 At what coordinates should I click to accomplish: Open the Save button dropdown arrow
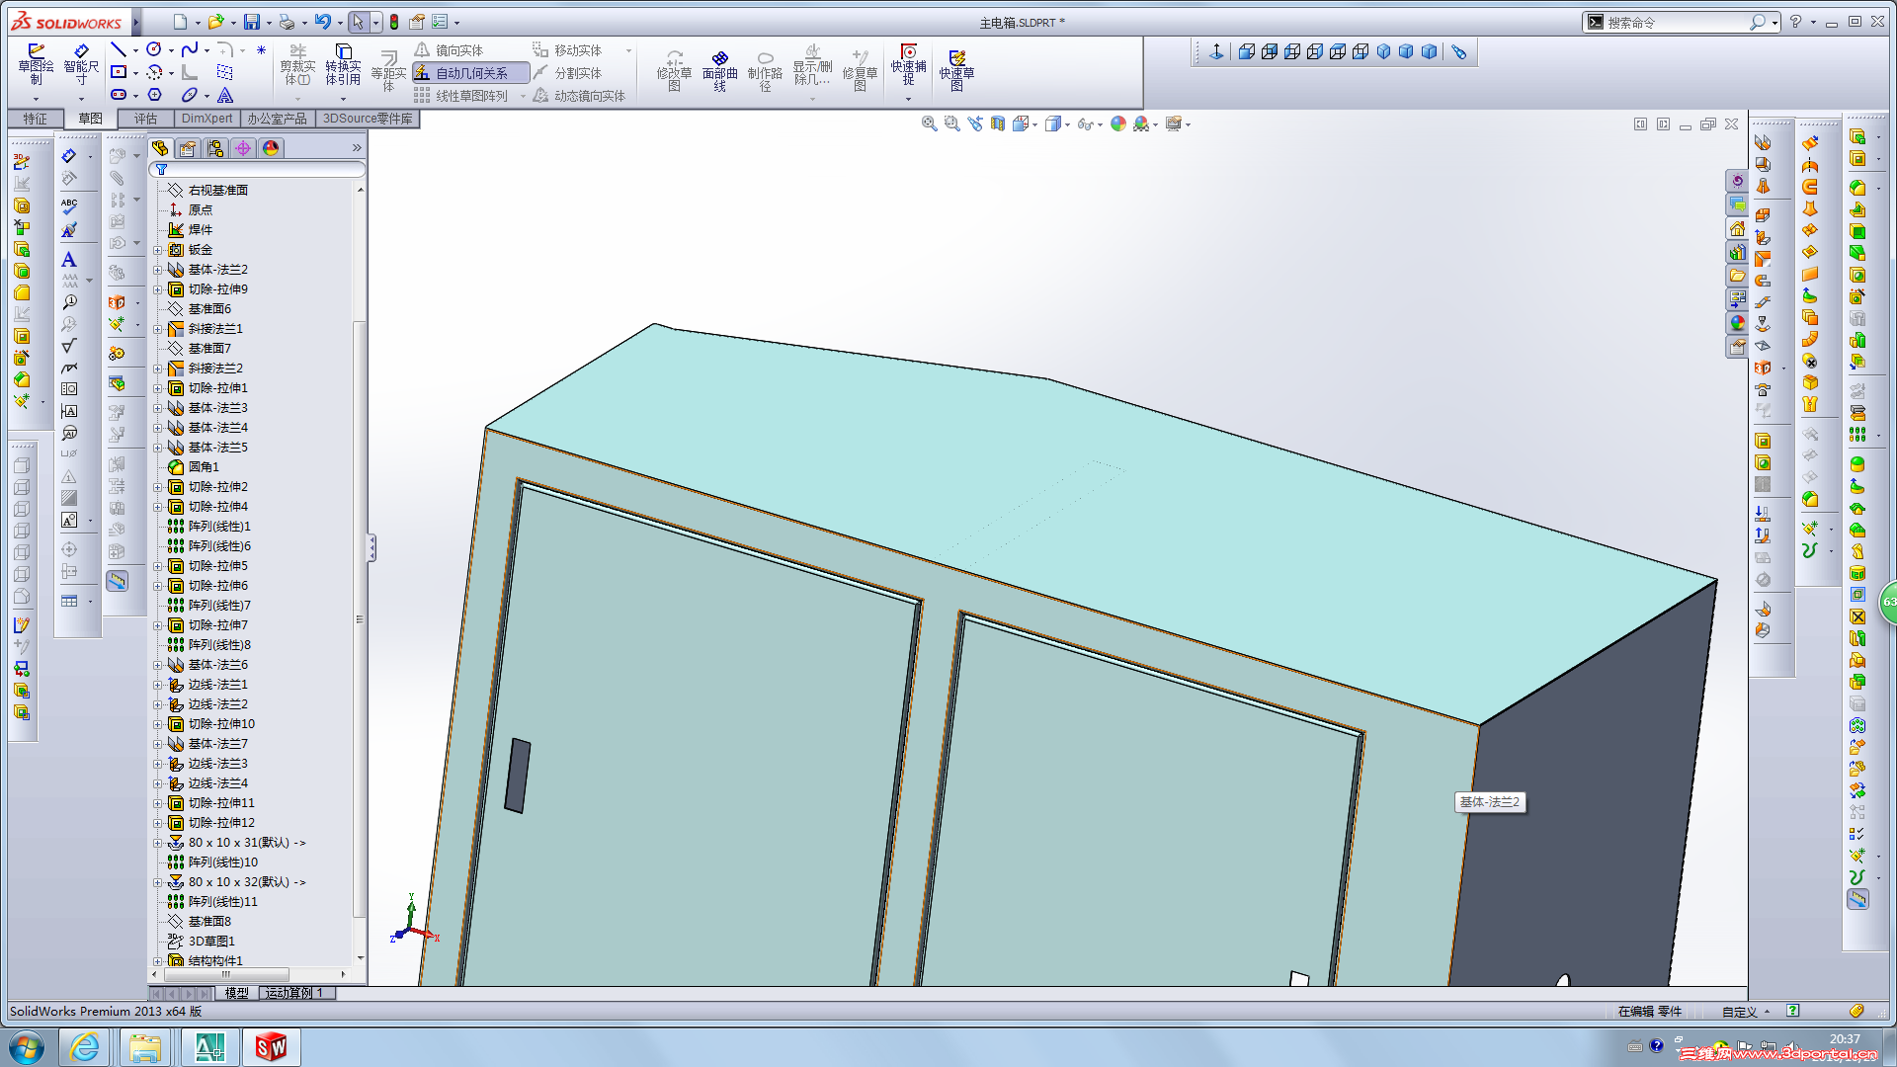click(269, 23)
